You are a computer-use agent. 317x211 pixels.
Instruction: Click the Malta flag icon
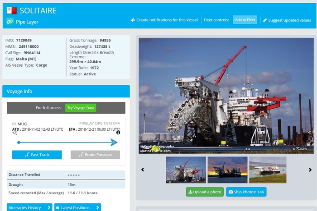tap(11, 10)
